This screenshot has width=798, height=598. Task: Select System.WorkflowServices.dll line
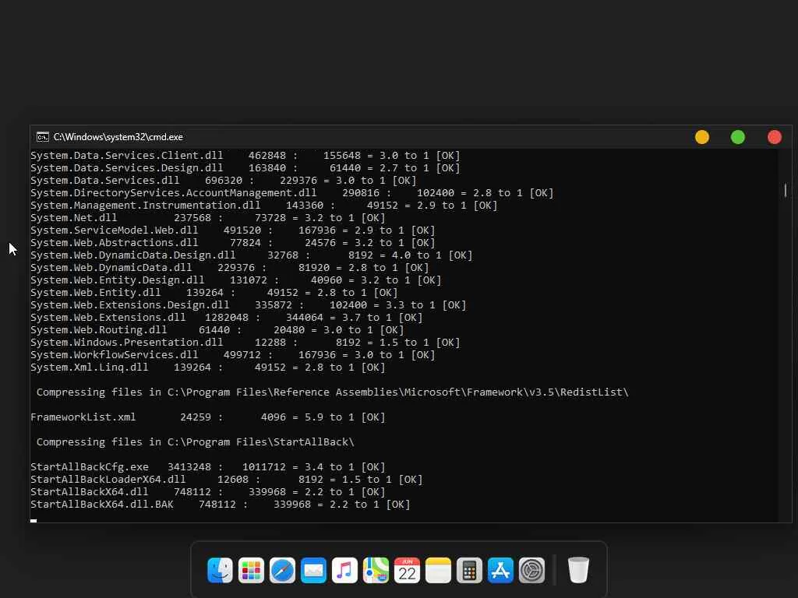(232, 355)
